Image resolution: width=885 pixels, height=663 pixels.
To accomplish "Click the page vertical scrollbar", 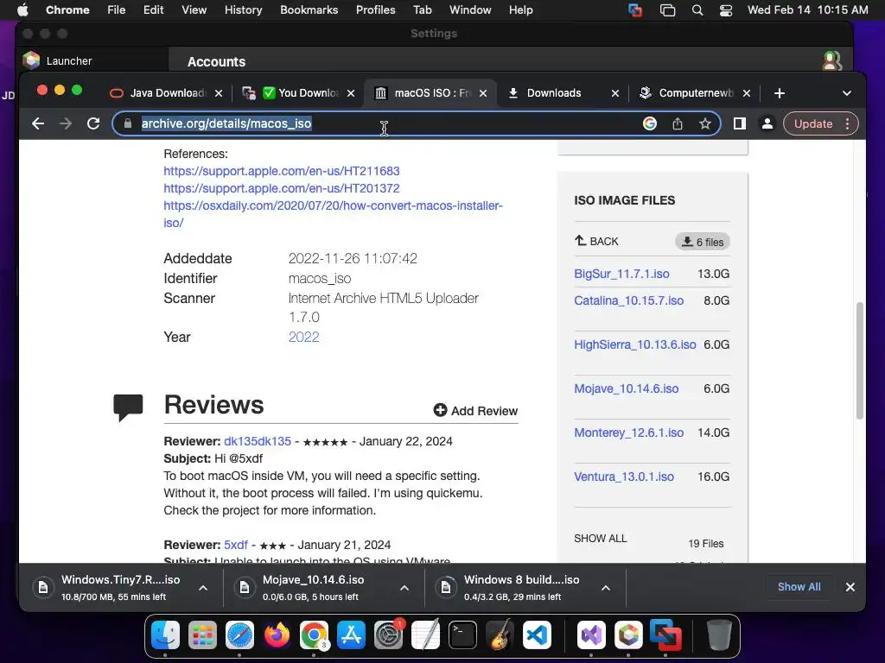I will point(860,361).
